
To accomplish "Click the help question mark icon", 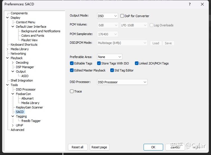I will point(190,4).
